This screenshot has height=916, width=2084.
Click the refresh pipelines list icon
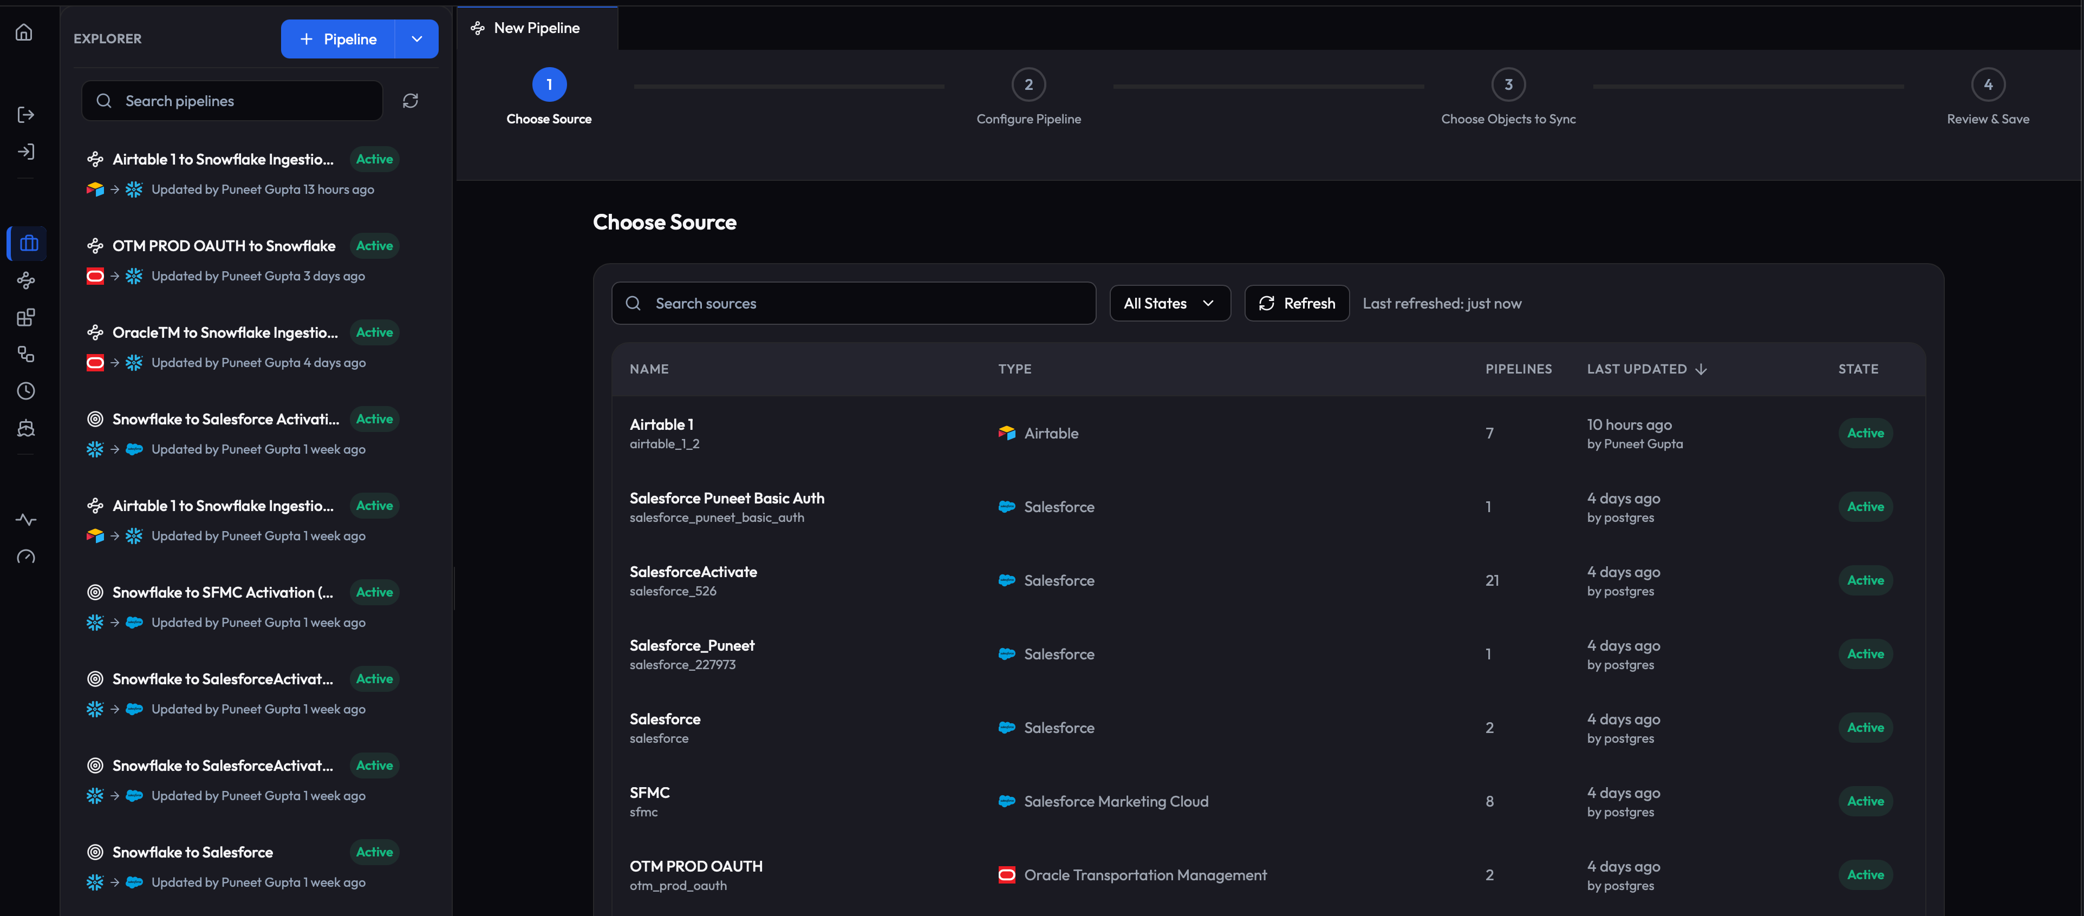[x=410, y=101]
